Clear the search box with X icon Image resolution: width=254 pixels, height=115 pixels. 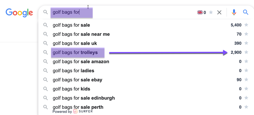coord(219,12)
